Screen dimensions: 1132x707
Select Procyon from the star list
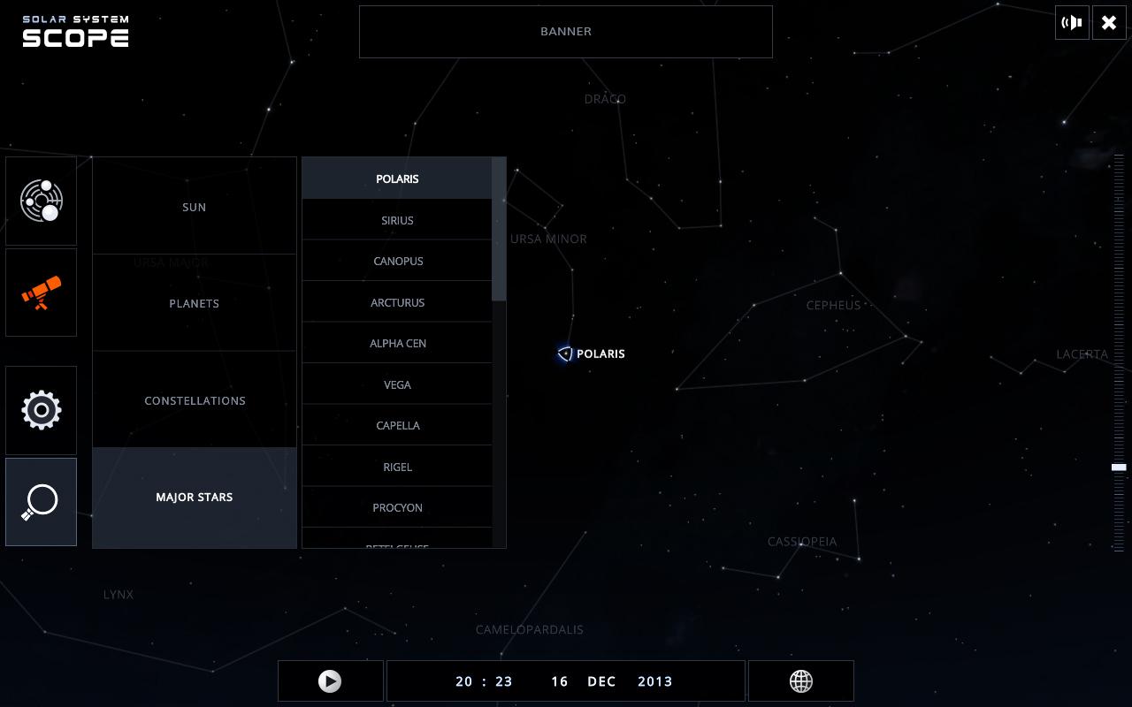click(x=397, y=507)
